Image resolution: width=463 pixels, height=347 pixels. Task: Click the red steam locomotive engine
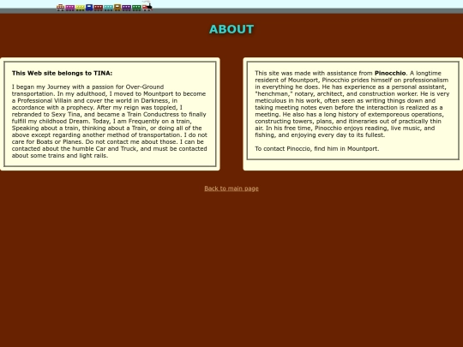tap(147, 7)
